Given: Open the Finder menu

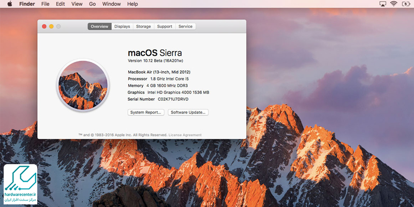Looking at the screenshot, I should [x=27, y=4].
